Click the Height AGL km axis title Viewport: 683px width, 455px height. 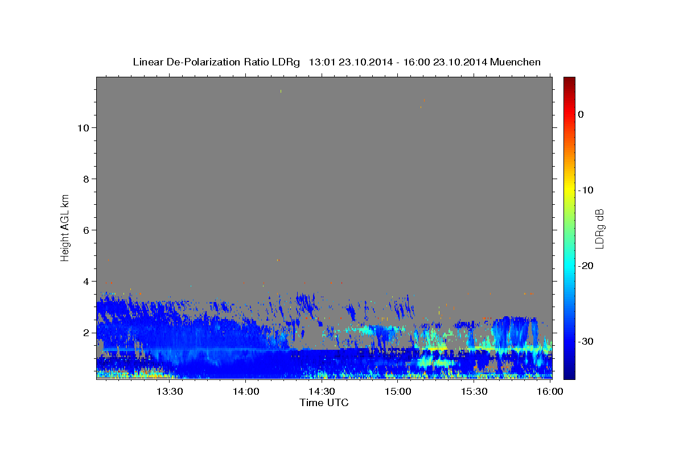click(65, 227)
